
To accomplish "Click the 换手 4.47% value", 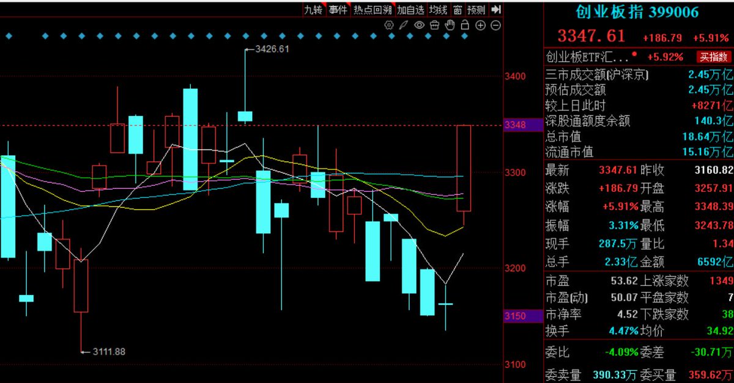I will click(x=623, y=331).
